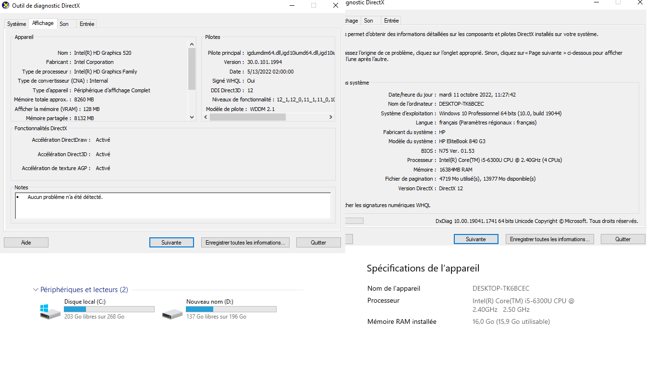The image size is (656, 369).
Task: Click the progress bar in right DirectX window
Action: tap(354, 221)
